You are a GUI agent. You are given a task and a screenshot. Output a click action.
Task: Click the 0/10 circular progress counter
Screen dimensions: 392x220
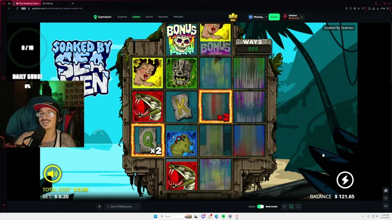(x=27, y=48)
